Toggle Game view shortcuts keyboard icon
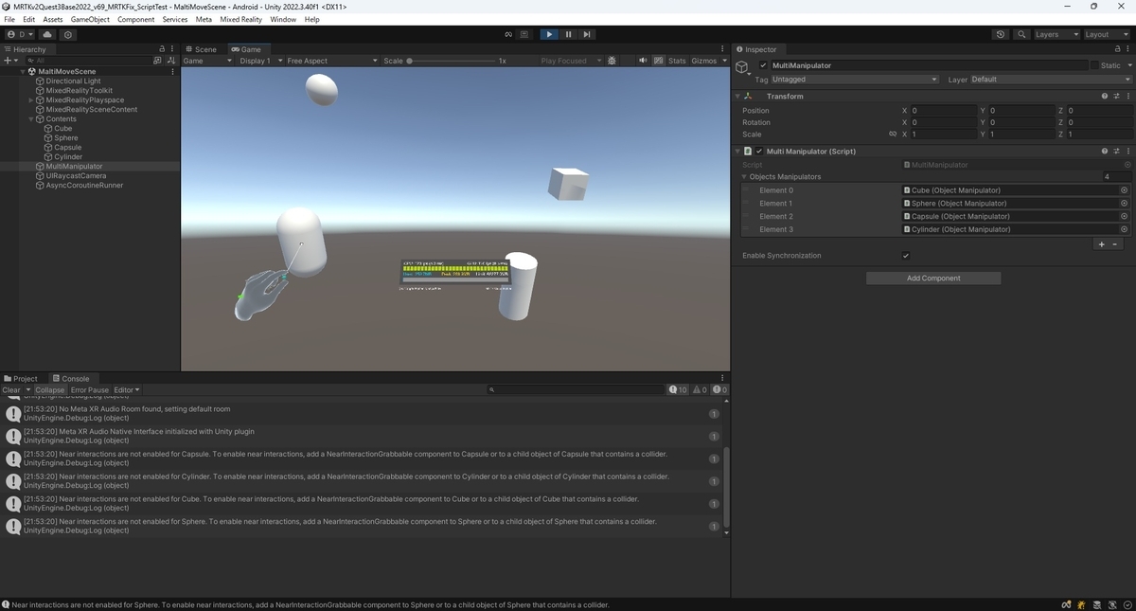 point(658,61)
